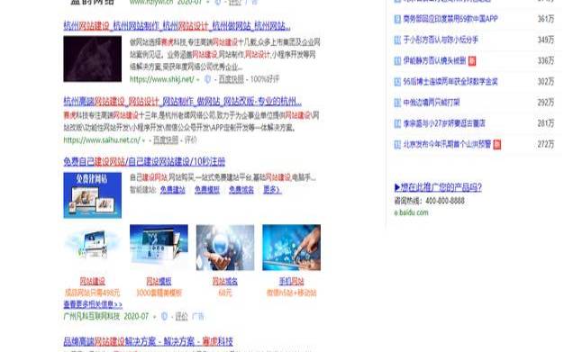Click the 免费域名 sublink
This screenshot has width=564, height=352.
pyautogui.click(x=241, y=190)
